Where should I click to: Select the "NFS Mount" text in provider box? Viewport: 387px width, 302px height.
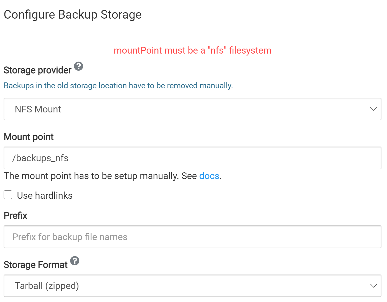coord(38,109)
